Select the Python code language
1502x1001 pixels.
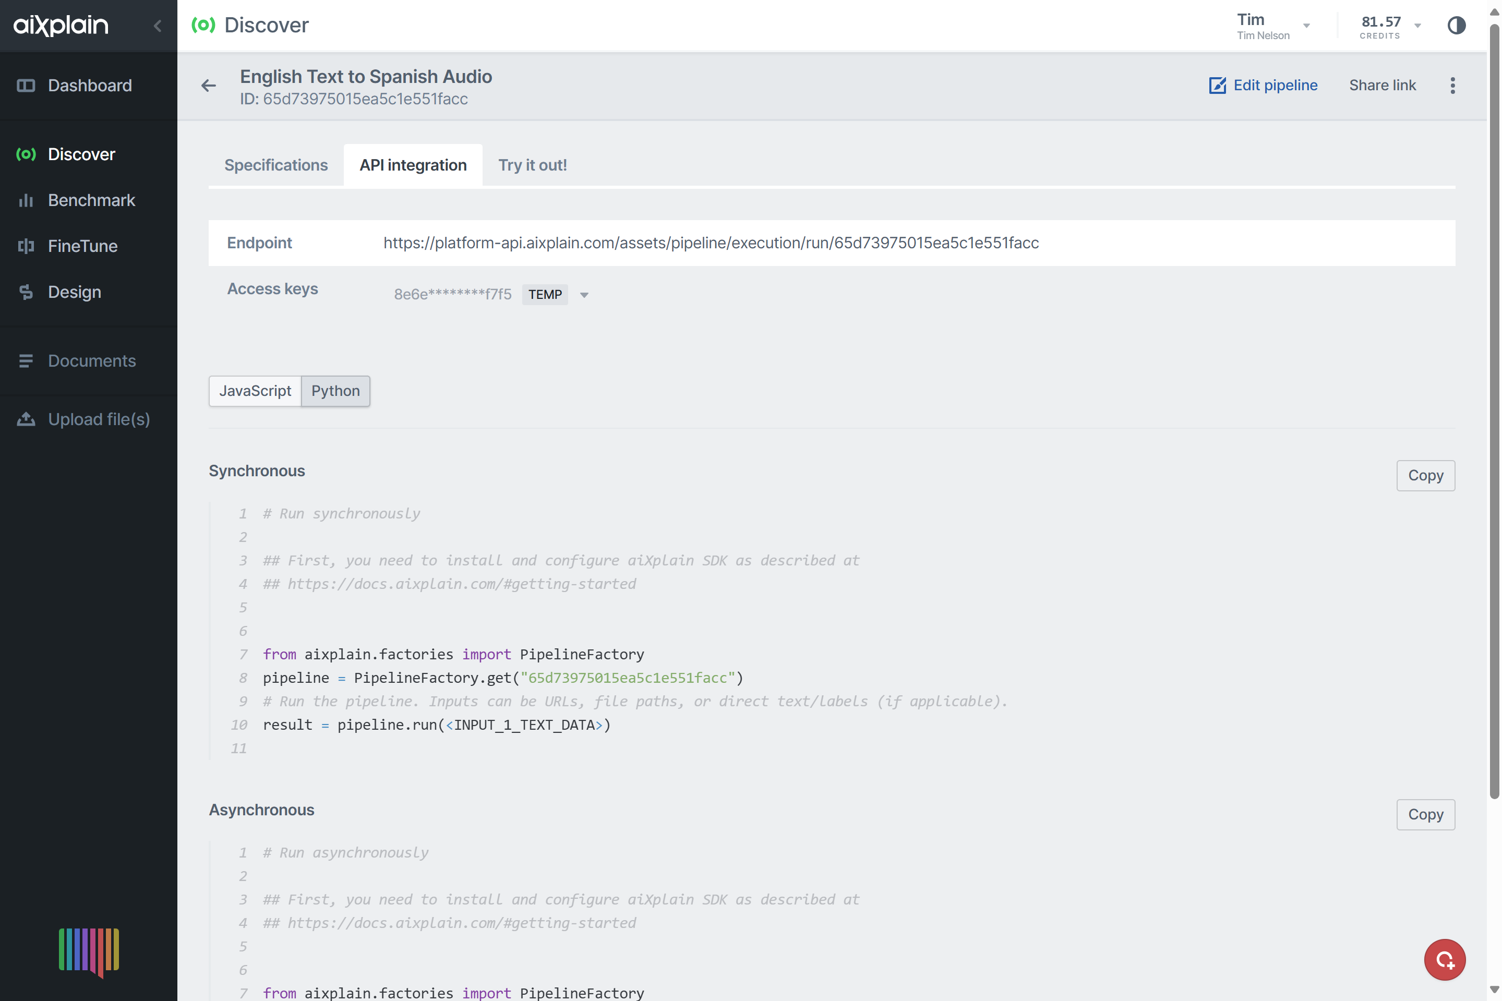pyautogui.click(x=335, y=391)
